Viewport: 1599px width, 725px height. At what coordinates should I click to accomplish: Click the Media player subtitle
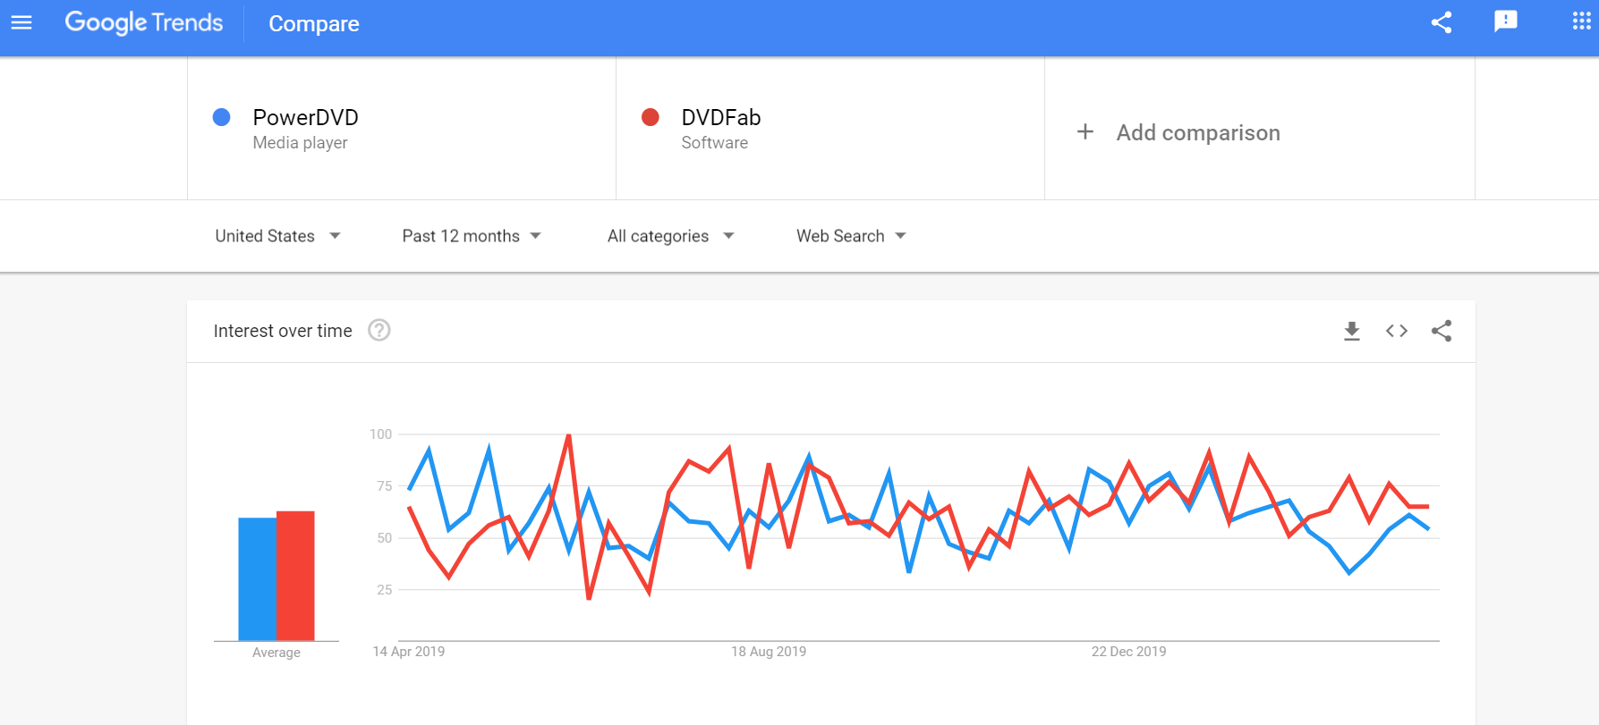[300, 143]
